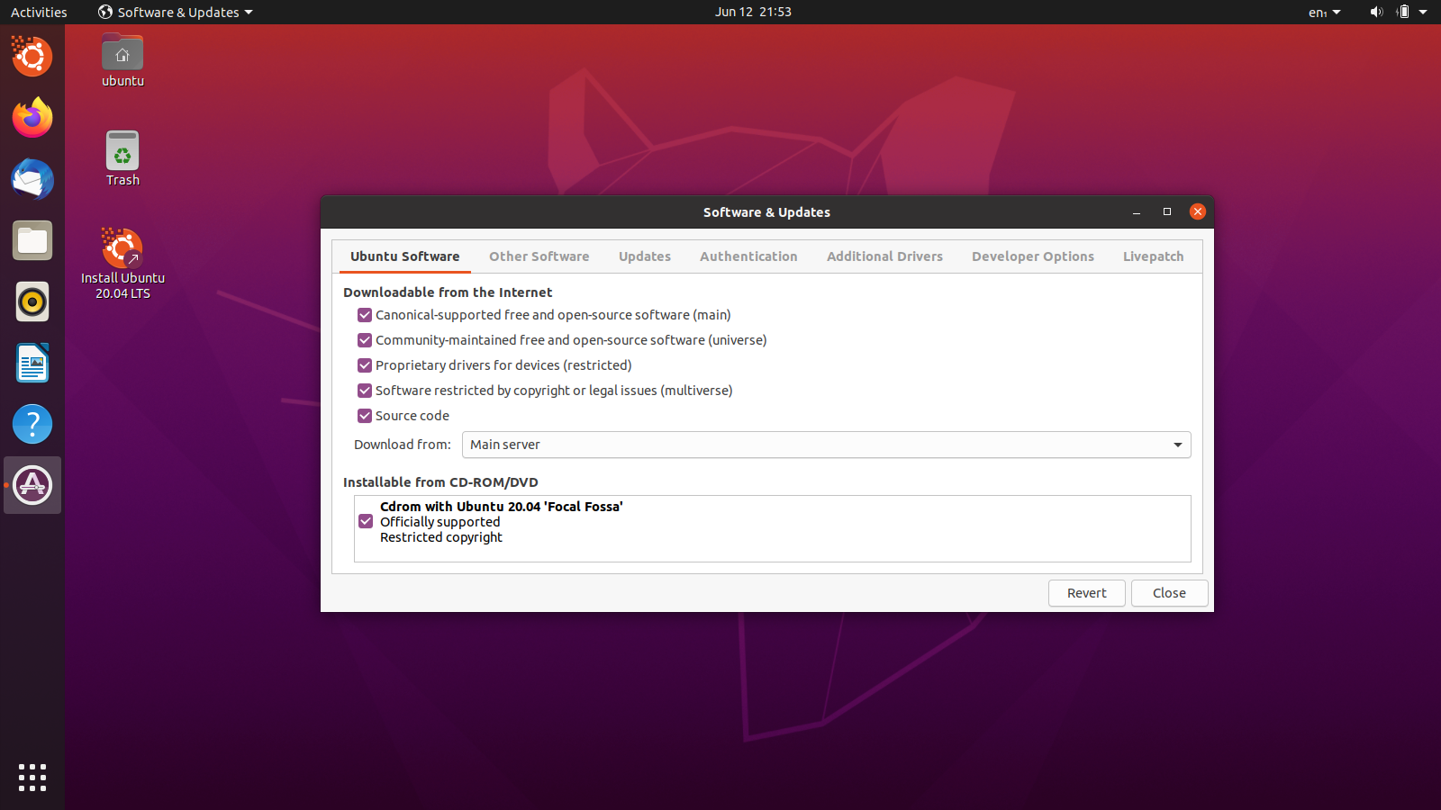
Task: Click the 'Download from:' label
Action: 403,445
